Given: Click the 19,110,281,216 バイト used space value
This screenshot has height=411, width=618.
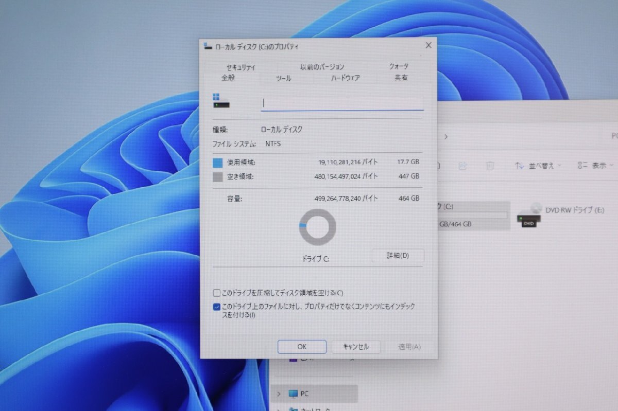Looking at the screenshot, I should click(348, 162).
